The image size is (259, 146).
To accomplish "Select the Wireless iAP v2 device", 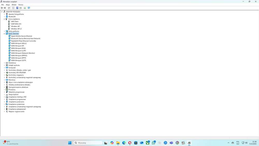I will coord(16,29).
